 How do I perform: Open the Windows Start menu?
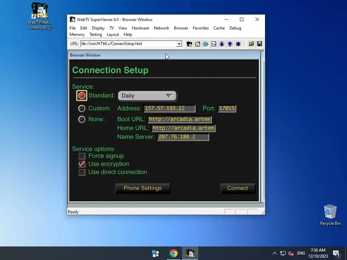click(x=155, y=253)
